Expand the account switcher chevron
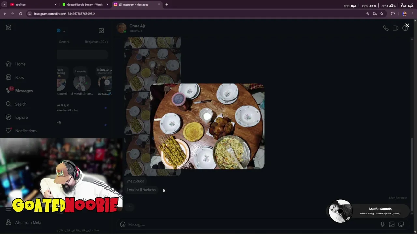The height and width of the screenshot is (234, 417). coord(64,31)
